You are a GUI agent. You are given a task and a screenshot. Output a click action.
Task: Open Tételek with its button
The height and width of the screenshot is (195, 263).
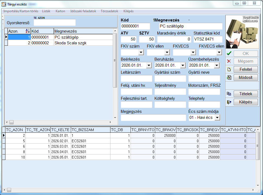point(246,94)
